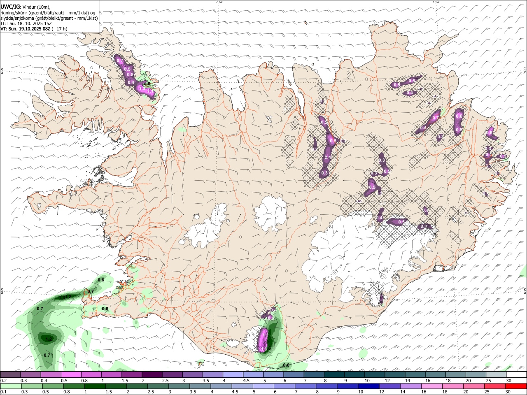Select the crimson 25 swatch, lower legend row
527x395 pixels.
[x=494, y=386]
